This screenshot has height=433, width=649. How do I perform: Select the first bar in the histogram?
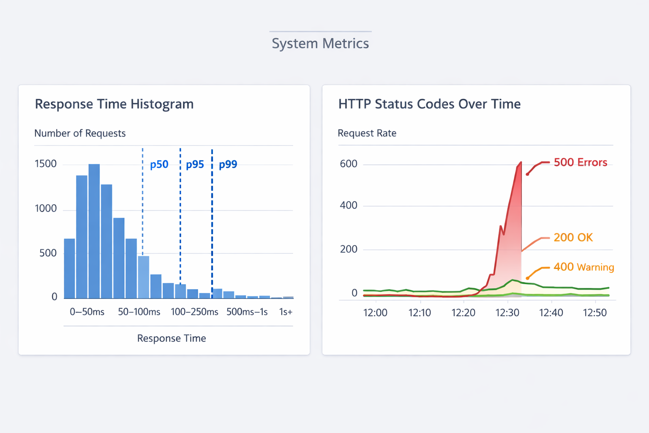pos(69,268)
